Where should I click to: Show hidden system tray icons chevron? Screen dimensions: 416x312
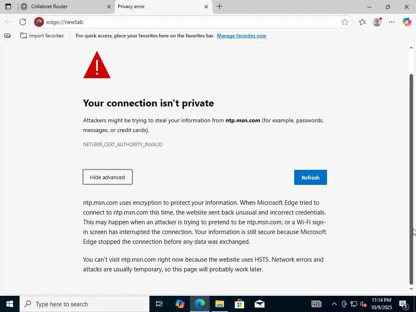(334, 304)
